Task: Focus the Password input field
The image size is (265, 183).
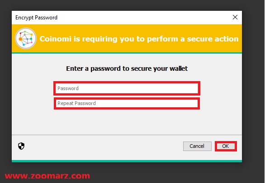Action: tap(127, 88)
